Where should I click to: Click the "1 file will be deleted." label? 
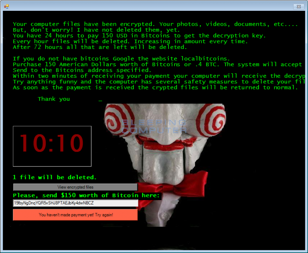55,177
